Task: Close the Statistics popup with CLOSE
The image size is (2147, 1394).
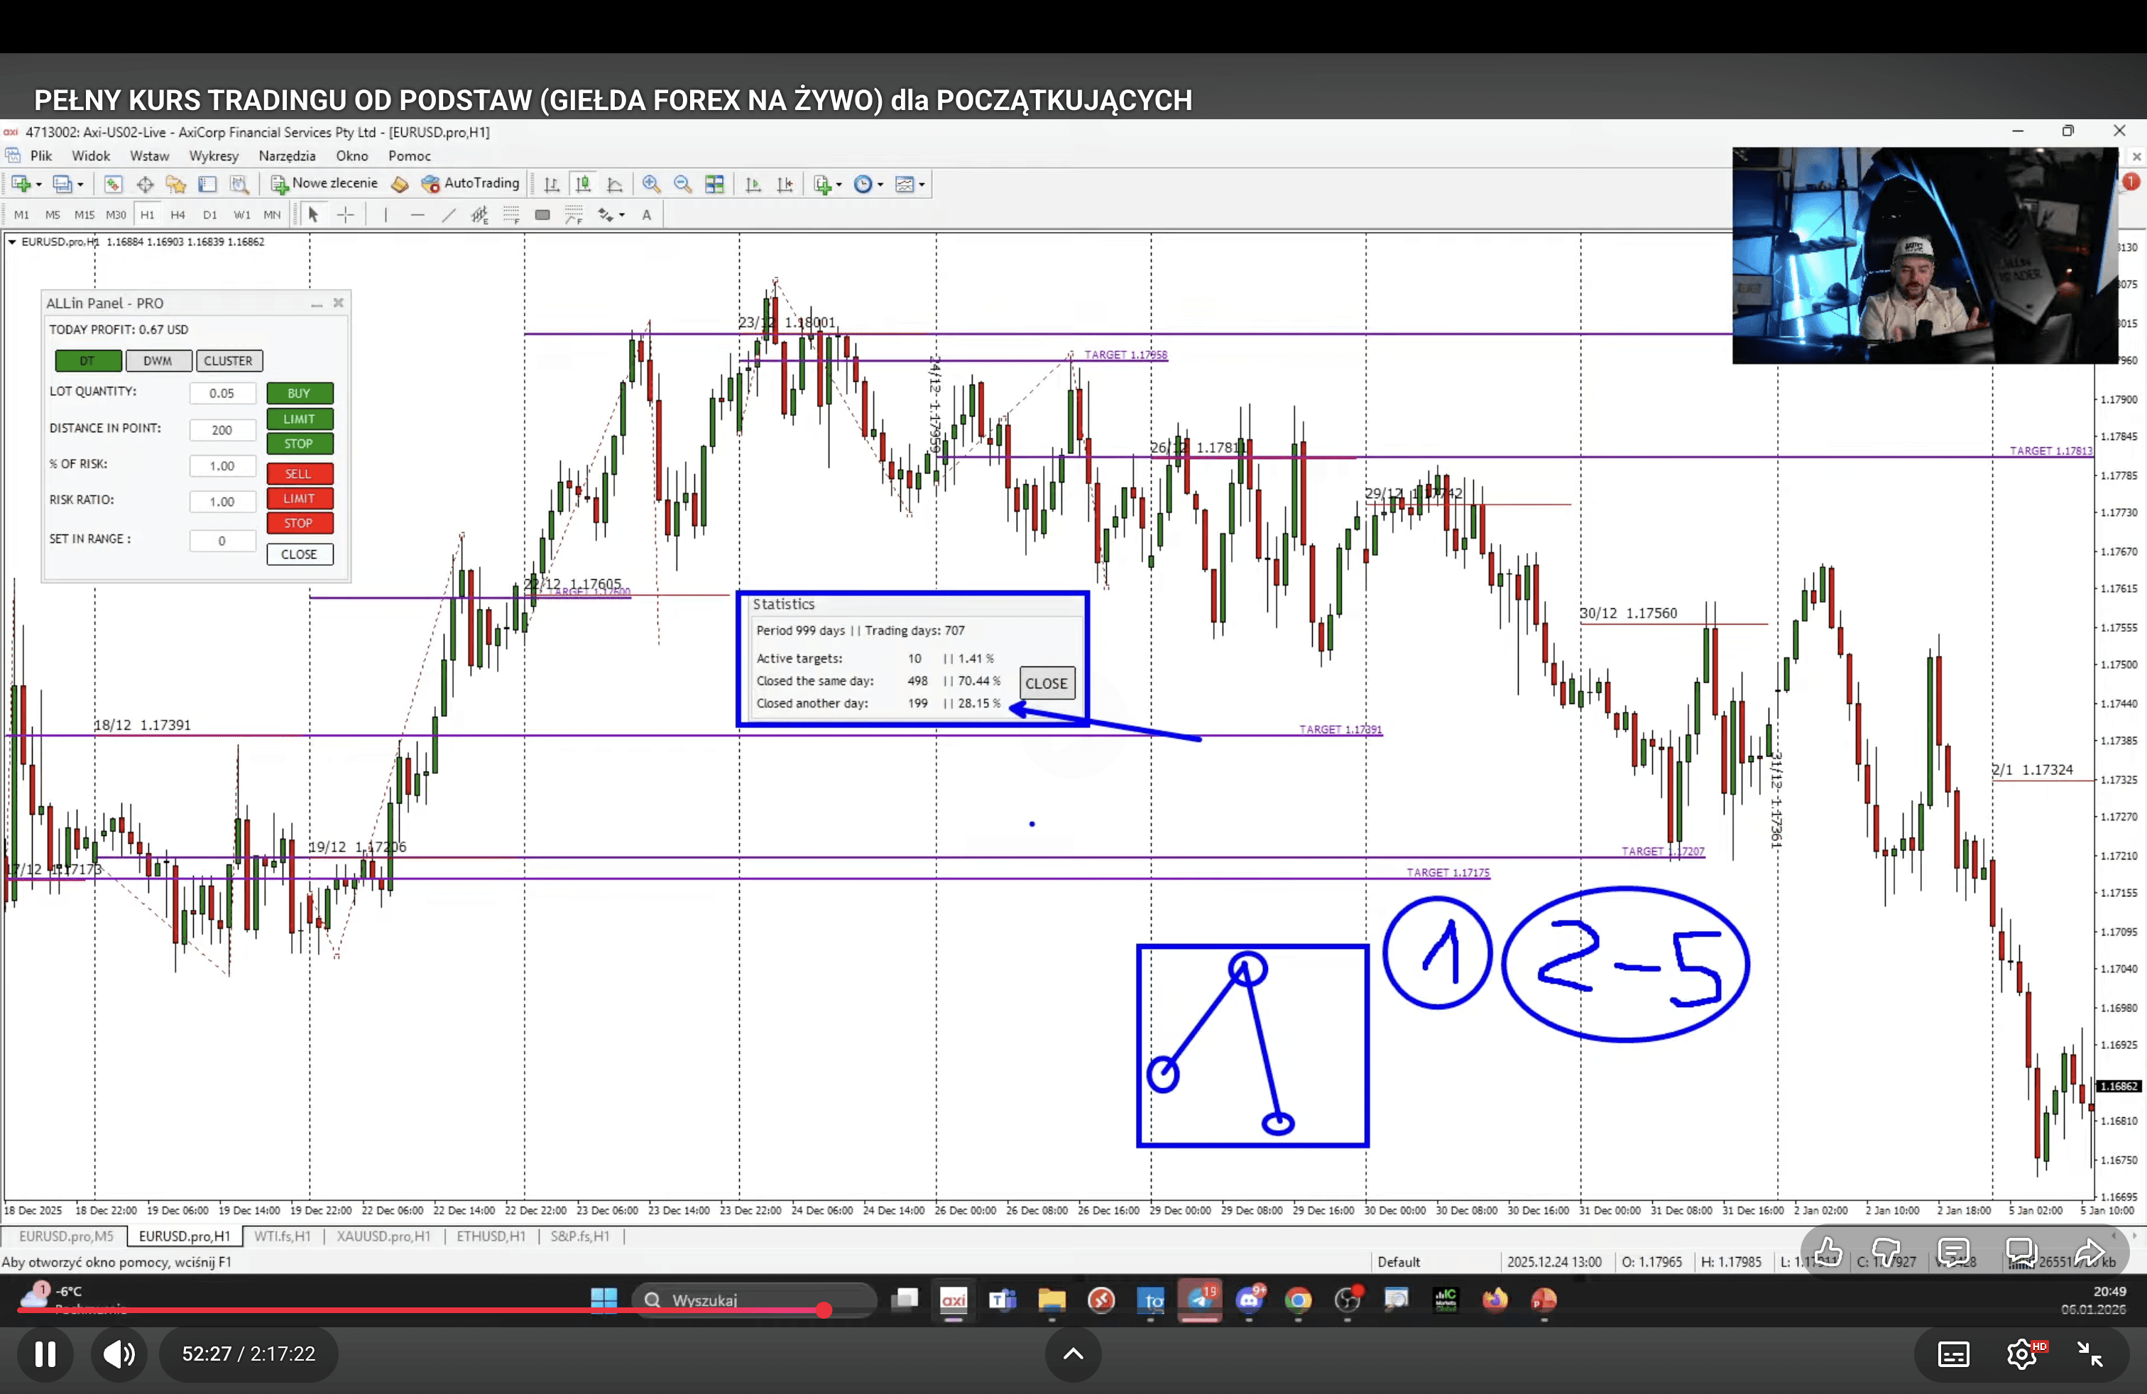Action: [x=1046, y=684]
